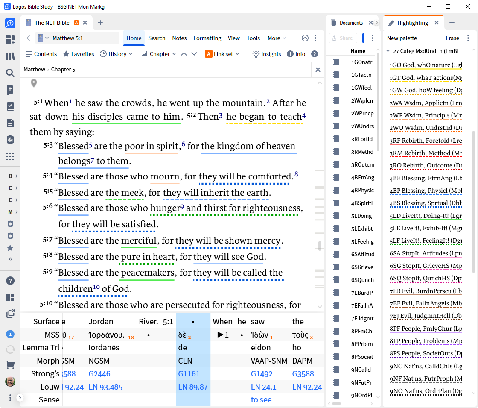This screenshot has width=478, height=408.
Task: Open the Help question mark in sidebar
Action: (x=10, y=281)
